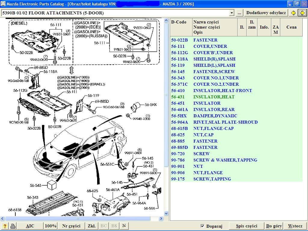Toggle the Dopasuj checkbox

(202, 226)
